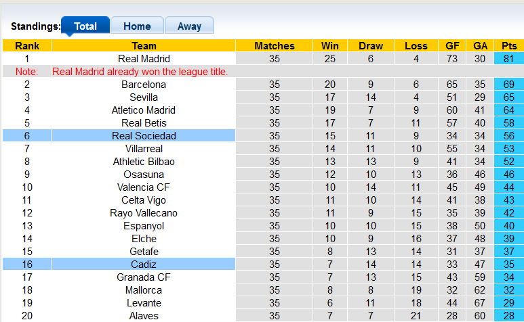Open the Alaves team link
Image resolution: width=524 pixels, height=322 pixels.
point(144,316)
